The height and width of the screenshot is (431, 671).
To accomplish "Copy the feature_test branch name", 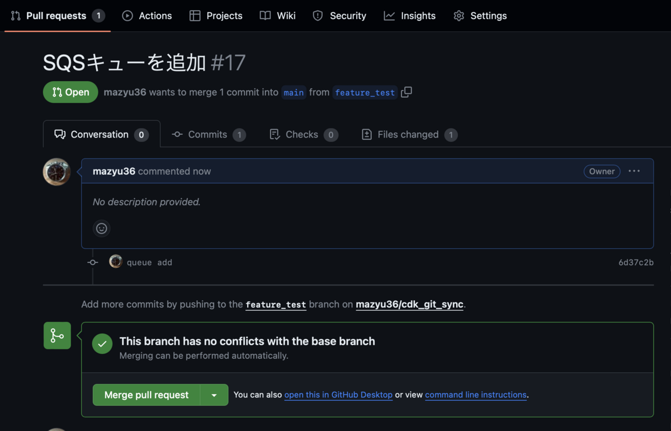I will [x=406, y=92].
